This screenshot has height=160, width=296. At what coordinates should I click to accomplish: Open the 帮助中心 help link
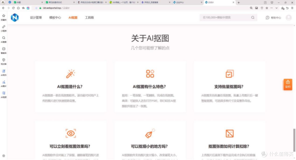coord(273,17)
